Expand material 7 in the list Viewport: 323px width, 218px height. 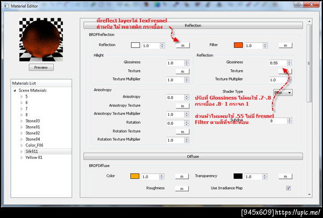22,108
